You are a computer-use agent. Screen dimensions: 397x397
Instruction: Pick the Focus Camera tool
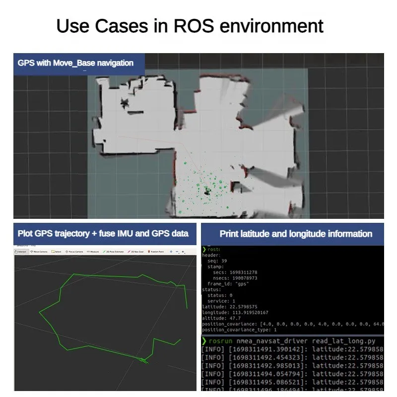[x=74, y=252]
